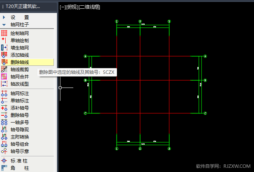Select the 墙生轴网 command text

click(x=20, y=48)
